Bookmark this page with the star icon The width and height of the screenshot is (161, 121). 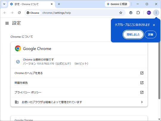121,13
